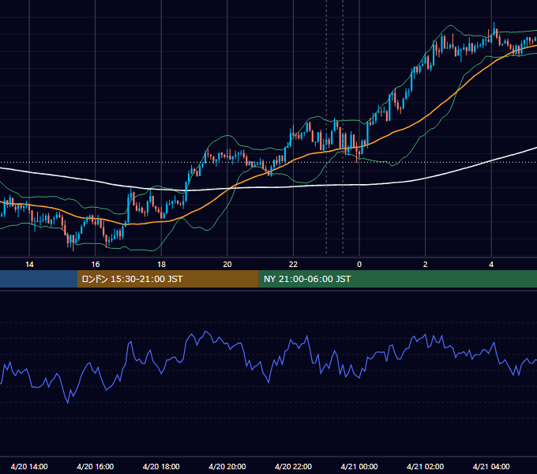Click the 14 hour label on price chart axis

tap(29, 265)
